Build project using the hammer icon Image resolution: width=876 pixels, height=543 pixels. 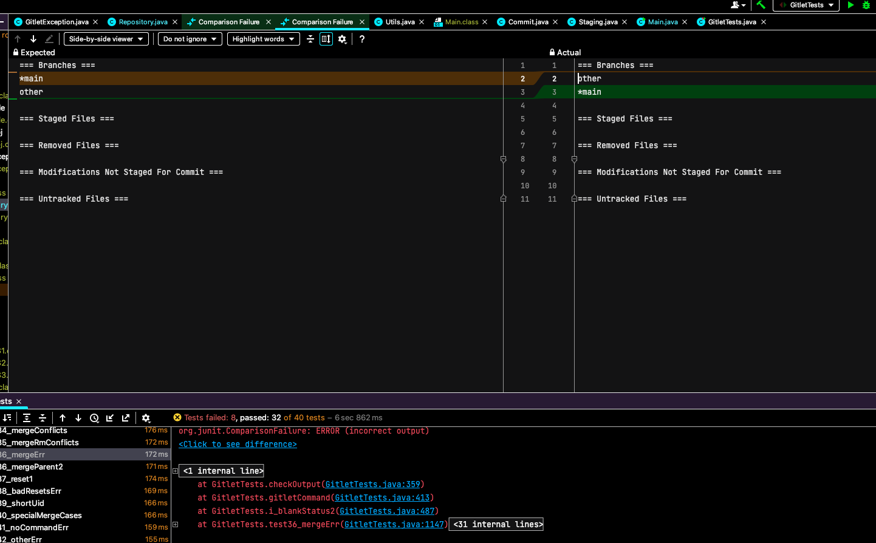(x=761, y=5)
